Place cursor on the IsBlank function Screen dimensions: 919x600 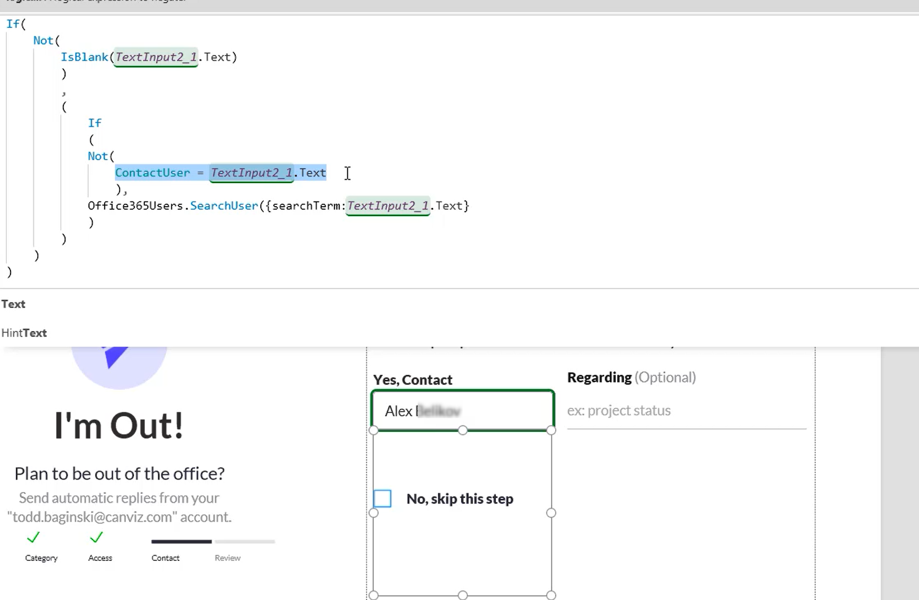tap(84, 57)
